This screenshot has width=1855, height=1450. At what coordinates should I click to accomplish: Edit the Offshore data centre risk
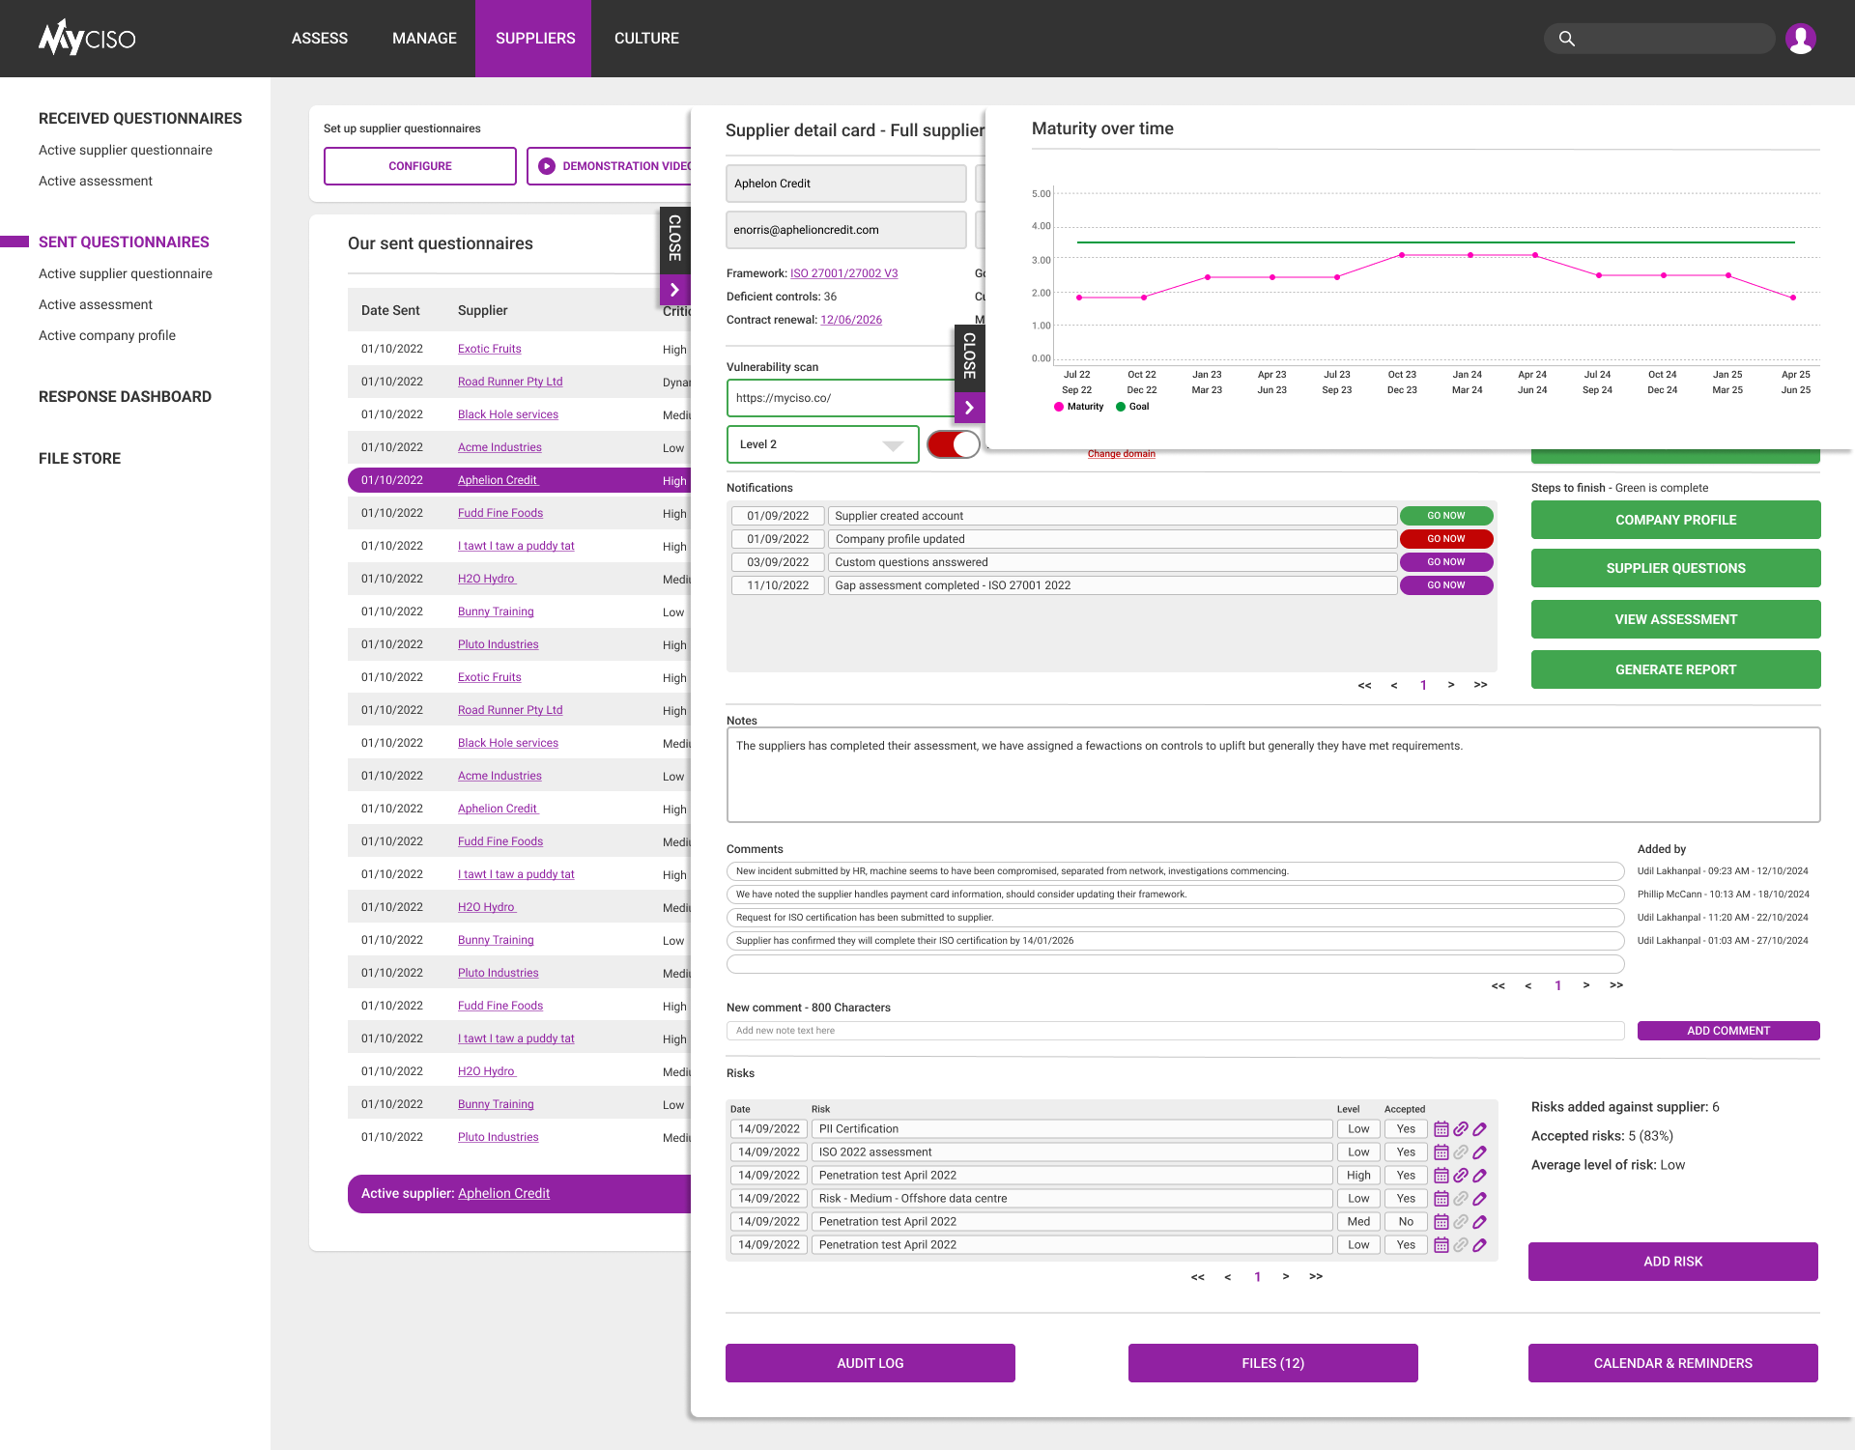pos(1479,1198)
